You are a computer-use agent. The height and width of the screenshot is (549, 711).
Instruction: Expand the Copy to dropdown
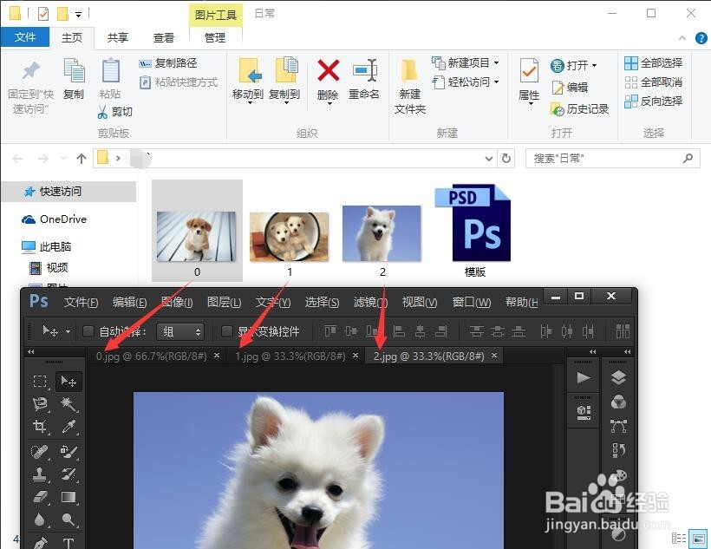tap(286, 103)
